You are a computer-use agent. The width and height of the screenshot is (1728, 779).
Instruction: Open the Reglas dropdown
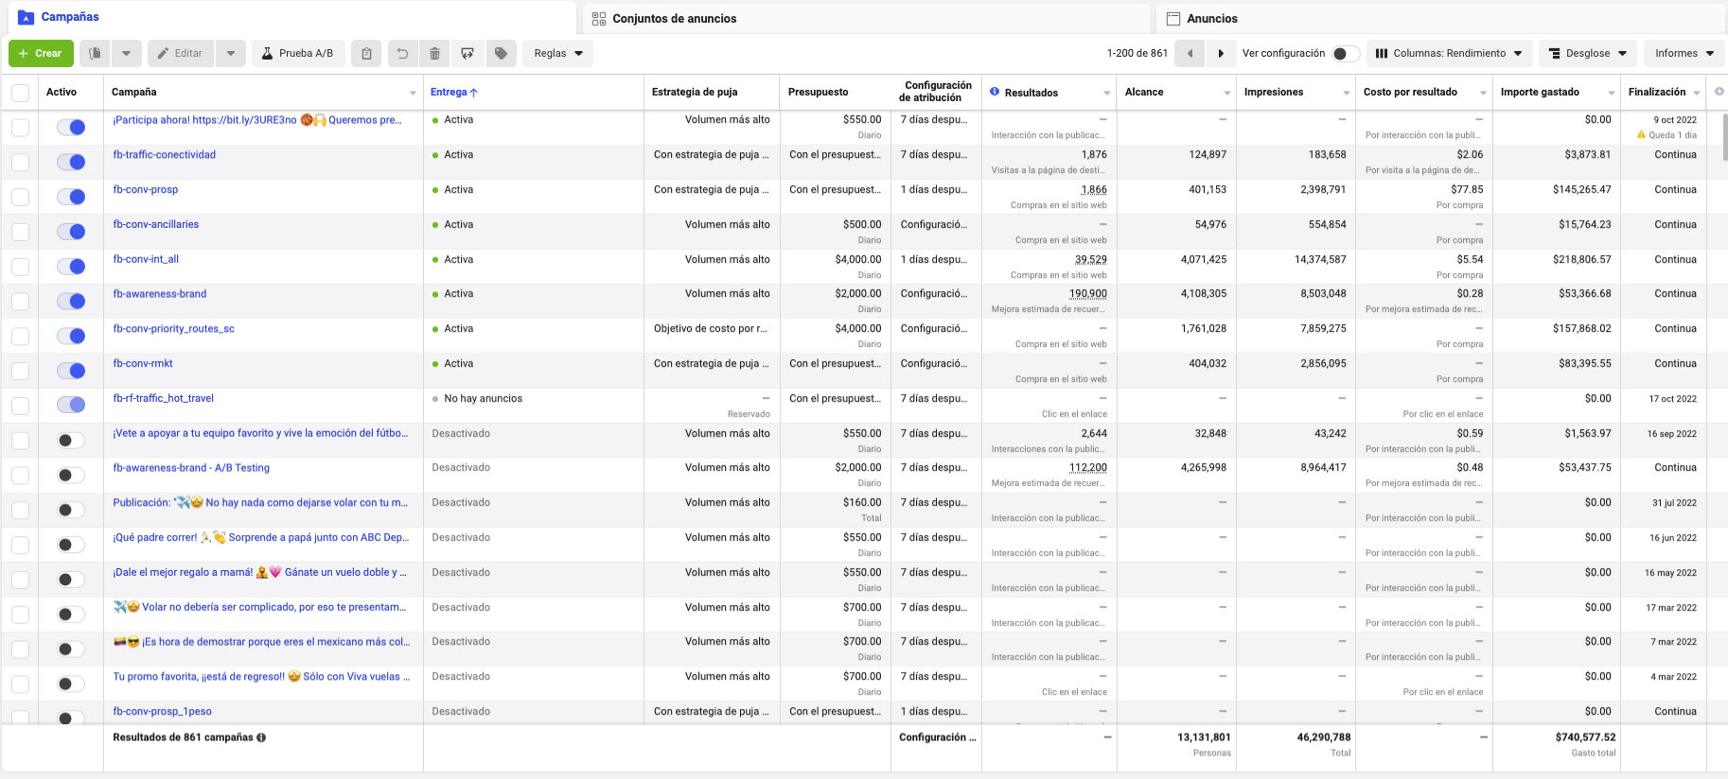click(x=558, y=54)
